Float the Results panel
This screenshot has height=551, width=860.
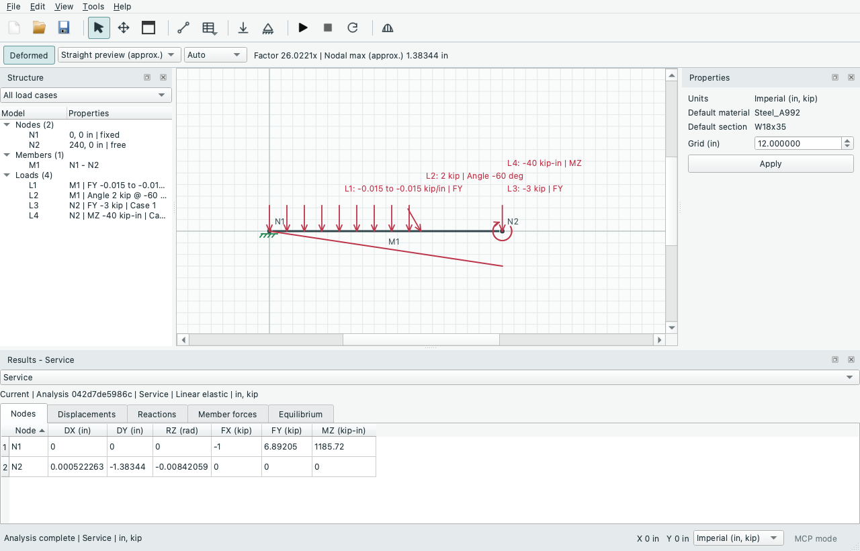[835, 359]
